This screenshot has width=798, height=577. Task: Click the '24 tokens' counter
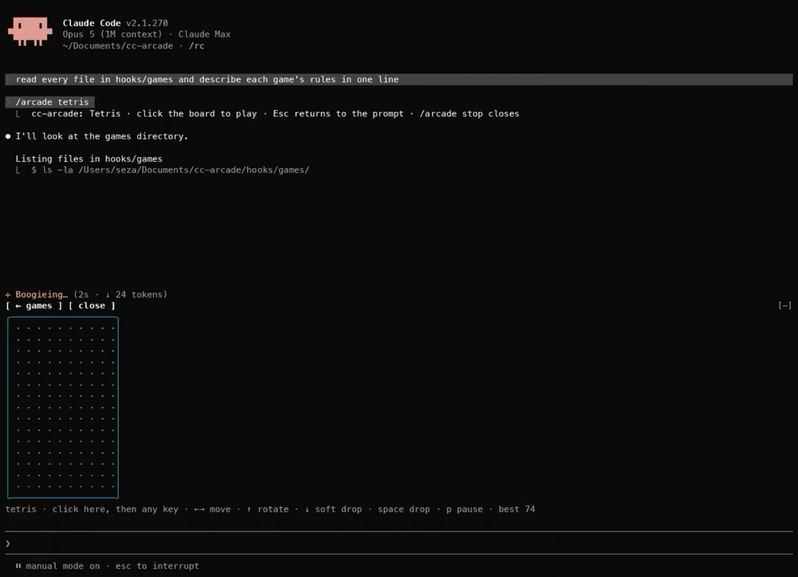pyautogui.click(x=140, y=295)
